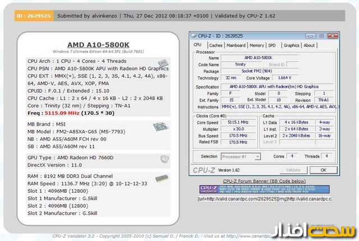
Task: Select the SPD tab
Action: (272, 45)
